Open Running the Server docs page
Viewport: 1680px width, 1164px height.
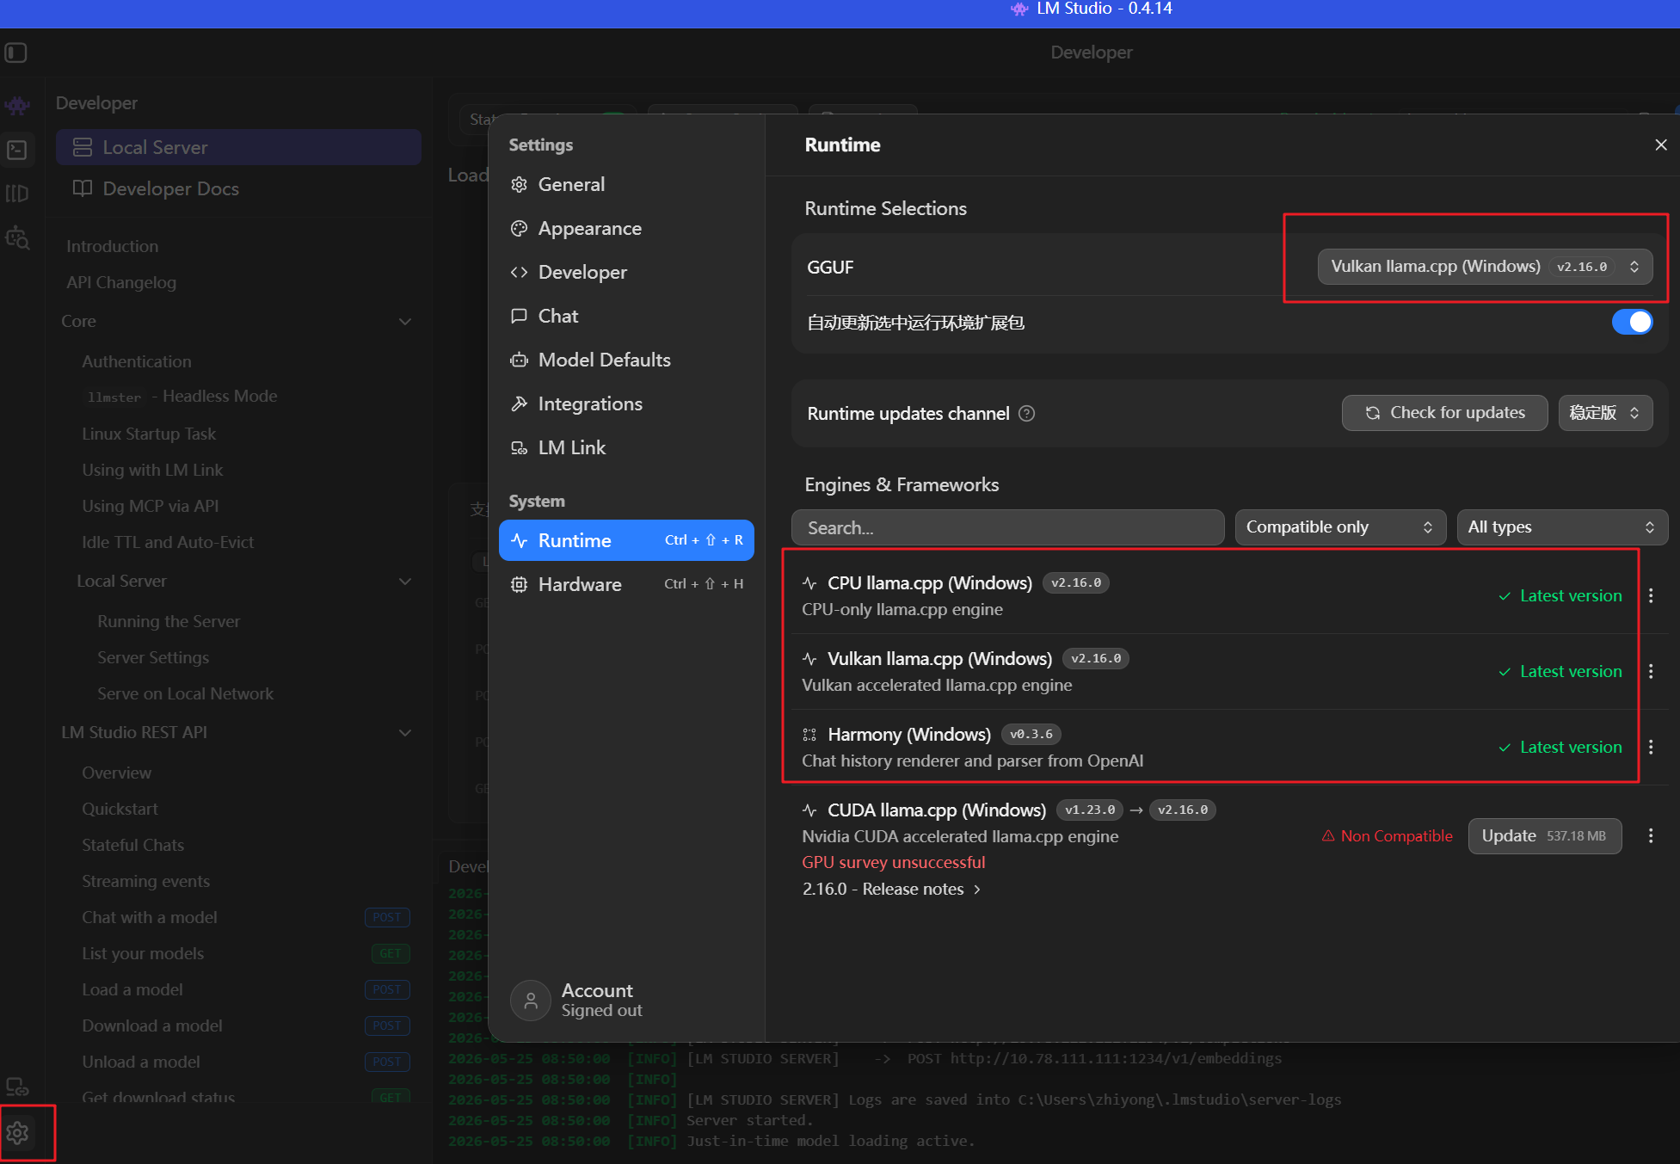(169, 621)
